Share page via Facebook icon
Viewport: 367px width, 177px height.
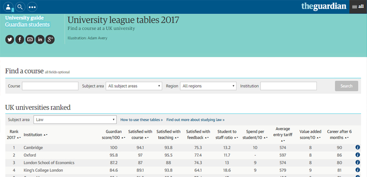(20, 40)
